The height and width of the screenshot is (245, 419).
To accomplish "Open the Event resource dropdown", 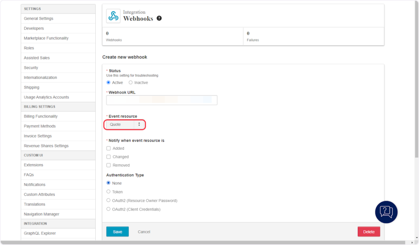I will click(x=125, y=124).
